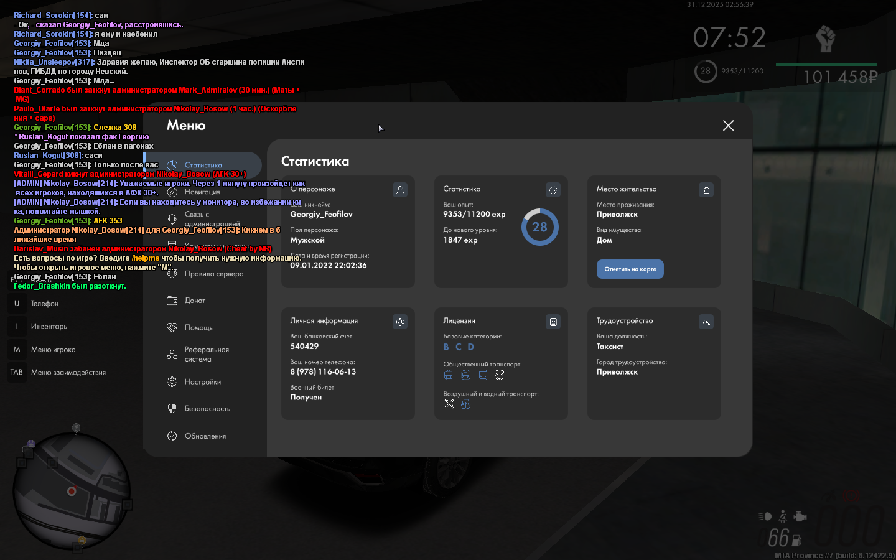
Task: Click Приволжск under Город трудоустройства
Action: click(617, 372)
